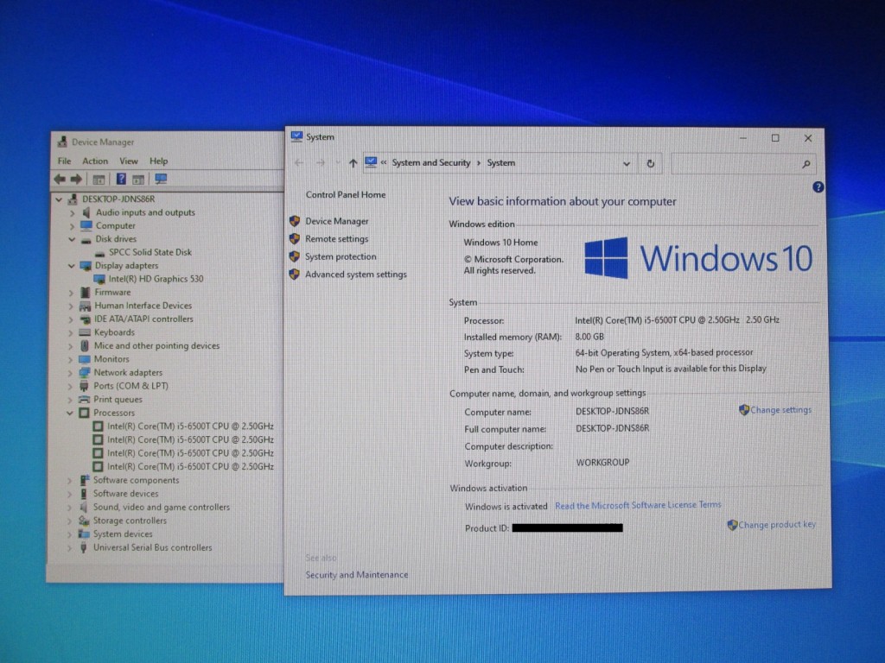
Task: Collapse the Disk drives category
Action: point(72,239)
